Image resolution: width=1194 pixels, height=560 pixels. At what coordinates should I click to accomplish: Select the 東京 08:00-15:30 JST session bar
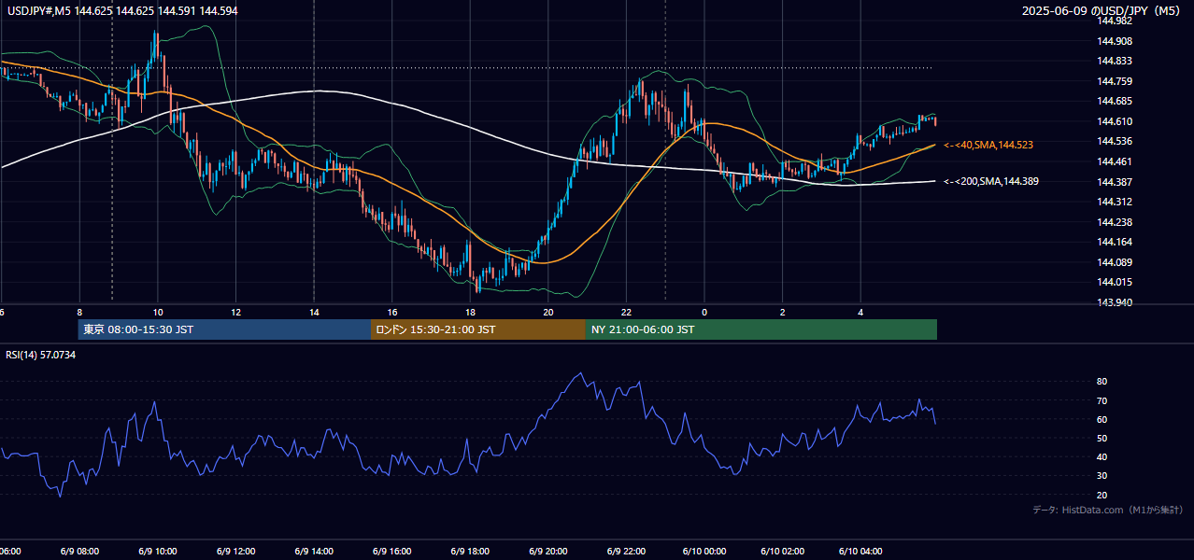click(224, 329)
